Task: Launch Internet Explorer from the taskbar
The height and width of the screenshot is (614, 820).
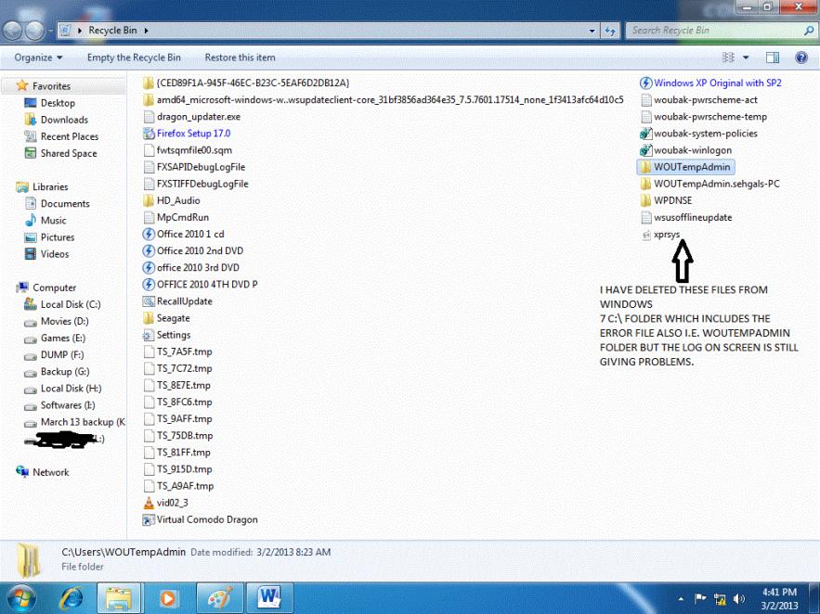Action: click(70, 595)
